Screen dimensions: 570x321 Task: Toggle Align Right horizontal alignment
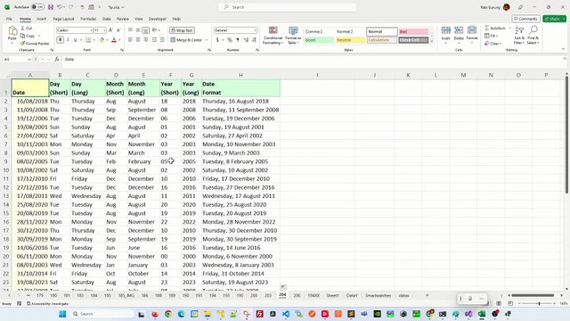click(146, 39)
